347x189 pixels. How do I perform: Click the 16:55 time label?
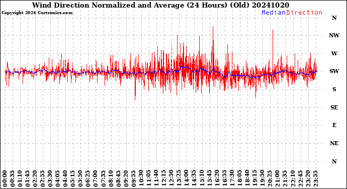(x=224, y=178)
